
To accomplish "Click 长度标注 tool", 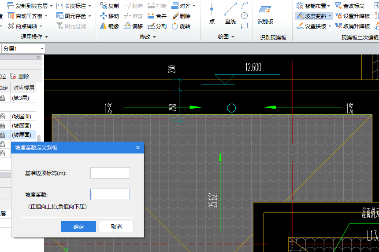I will (71, 6).
